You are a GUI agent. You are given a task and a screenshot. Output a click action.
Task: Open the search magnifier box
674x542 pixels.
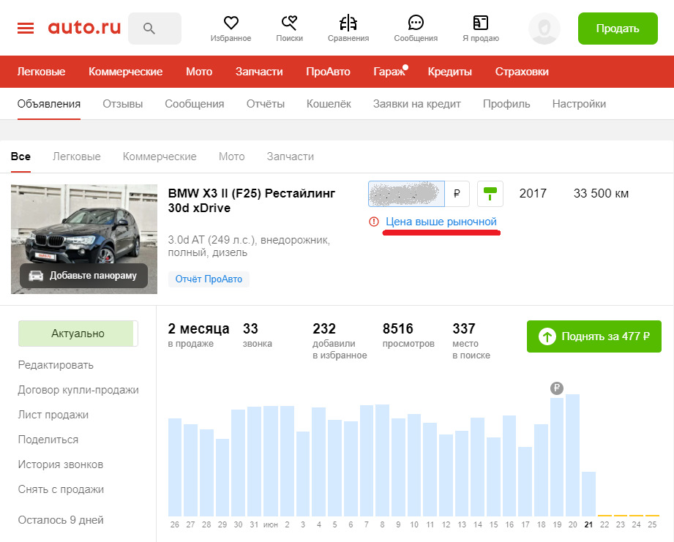coord(154,29)
